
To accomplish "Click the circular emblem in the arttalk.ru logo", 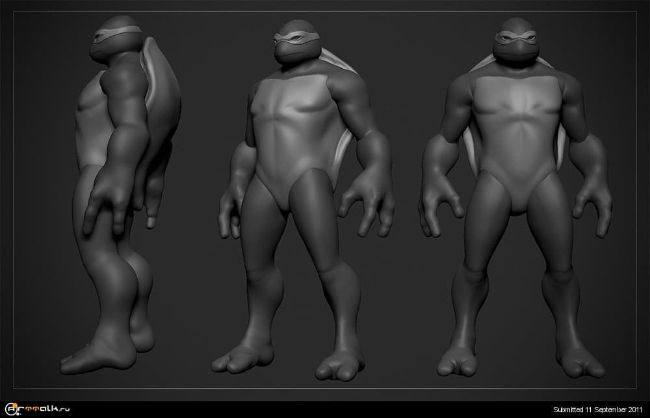I will click(x=11, y=409).
